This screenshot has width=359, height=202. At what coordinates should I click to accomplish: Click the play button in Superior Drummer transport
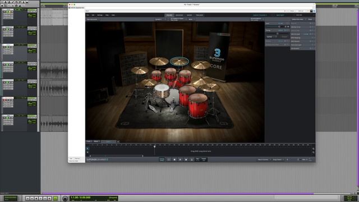(x=180, y=159)
